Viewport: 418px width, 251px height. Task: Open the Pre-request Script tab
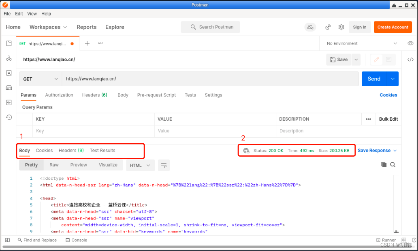[156, 95]
